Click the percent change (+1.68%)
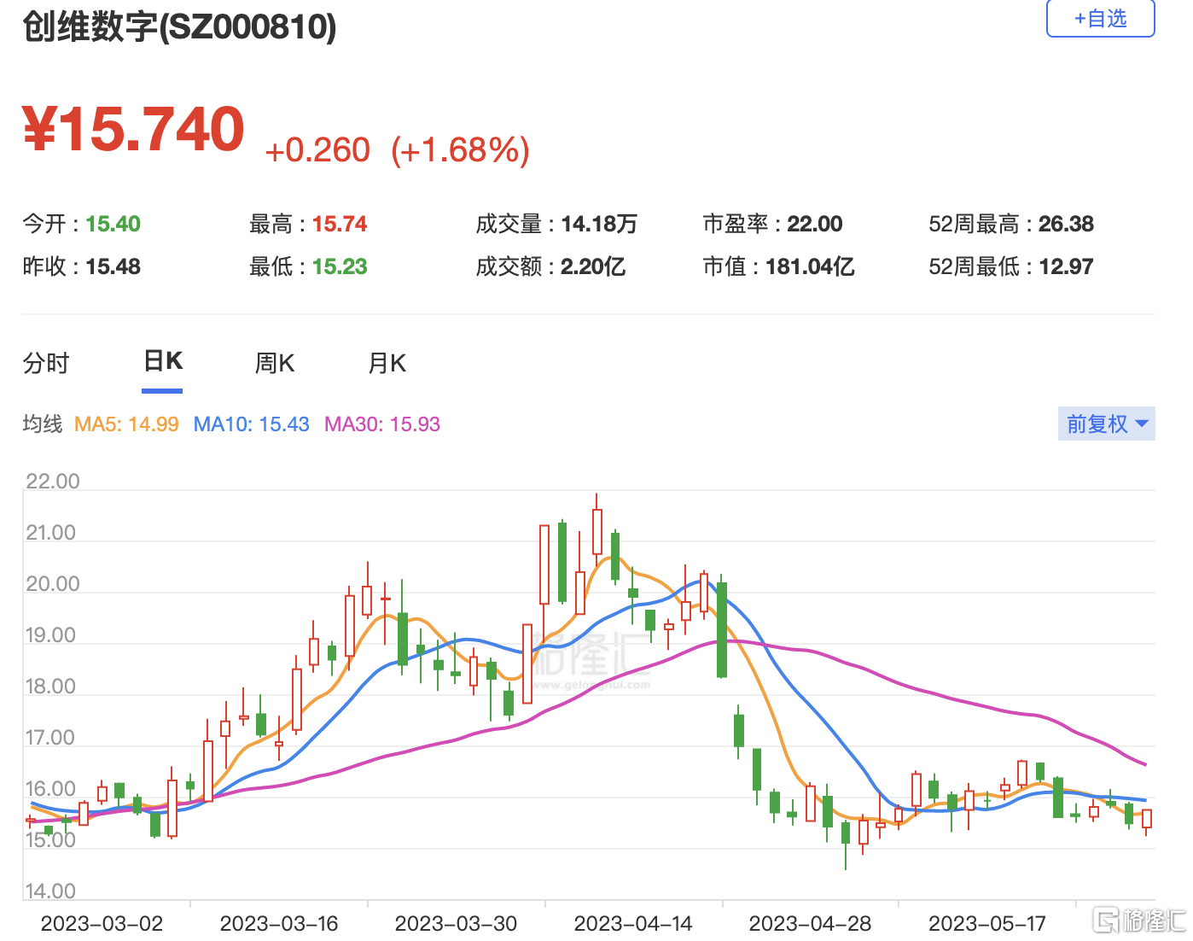The width and height of the screenshot is (1193, 941). 461,150
